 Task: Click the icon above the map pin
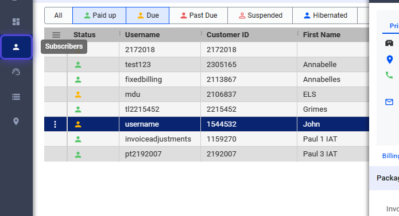pyautogui.click(x=389, y=43)
